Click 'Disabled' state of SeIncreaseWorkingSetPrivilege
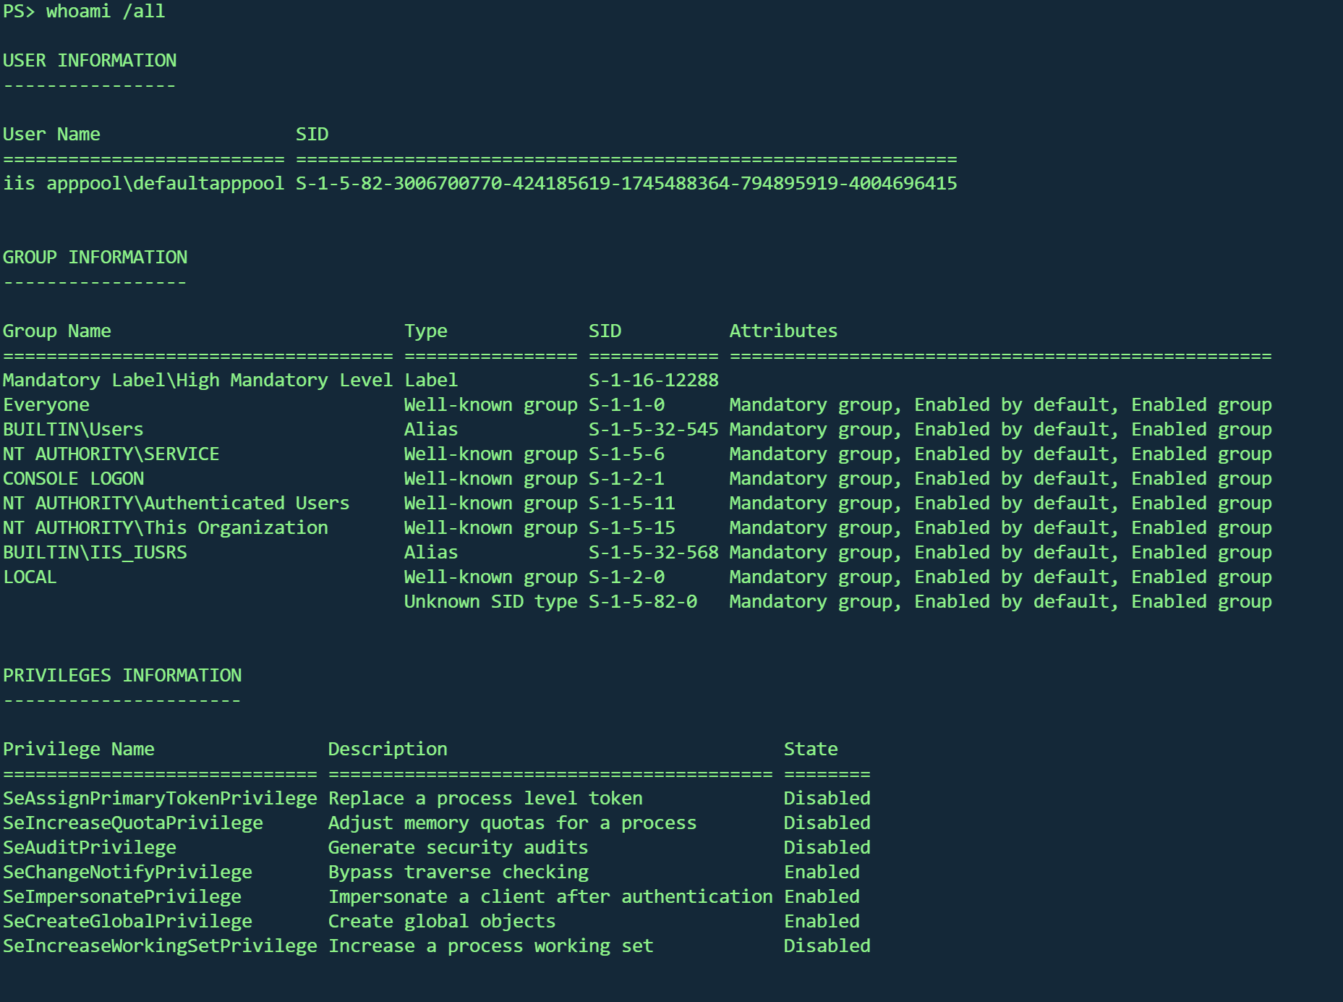The height and width of the screenshot is (1002, 1343). pyautogui.click(x=827, y=946)
